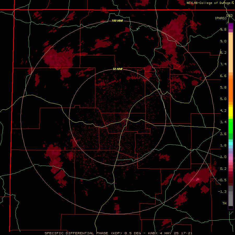The width and height of the screenshot is (235, 235).
Task: Click the 3.4 scale value
Action: 223,122
